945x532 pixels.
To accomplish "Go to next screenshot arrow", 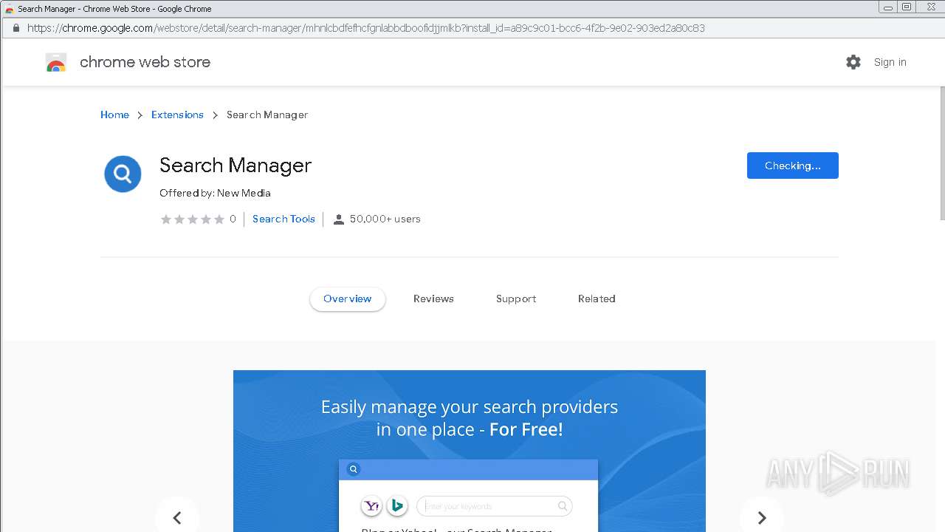I will tap(762, 518).
